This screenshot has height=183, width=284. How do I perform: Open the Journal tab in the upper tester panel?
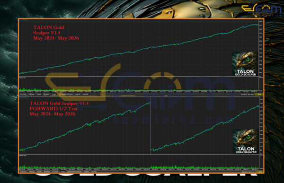click(85, 94)
